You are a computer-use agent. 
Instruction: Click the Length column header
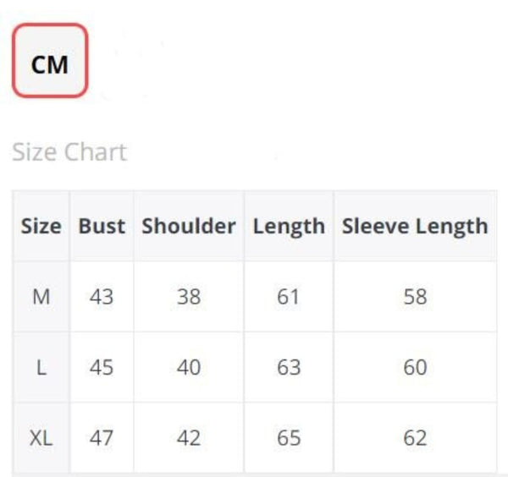[289, 227]
